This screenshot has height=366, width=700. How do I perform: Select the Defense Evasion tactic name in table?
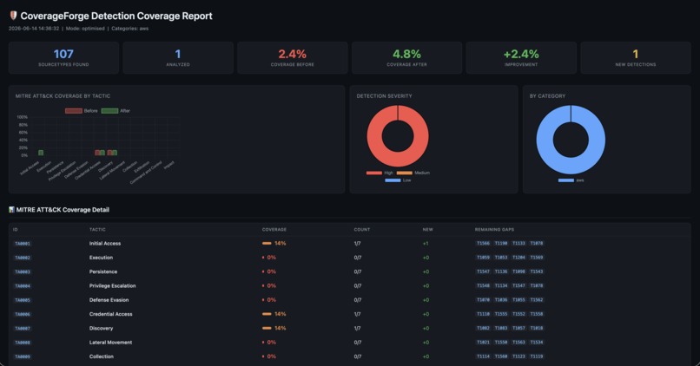coord(109,300)
